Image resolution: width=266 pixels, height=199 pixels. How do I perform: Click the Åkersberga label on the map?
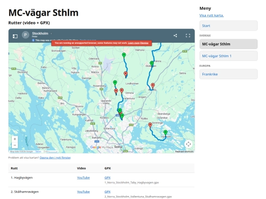click(x=164, y=114)
